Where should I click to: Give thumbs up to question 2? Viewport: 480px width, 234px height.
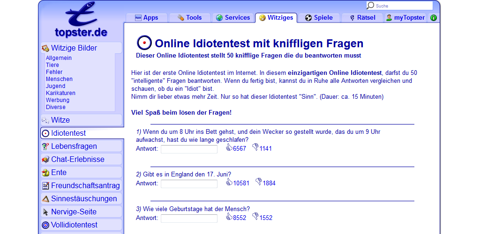click(x=229, y=182)
